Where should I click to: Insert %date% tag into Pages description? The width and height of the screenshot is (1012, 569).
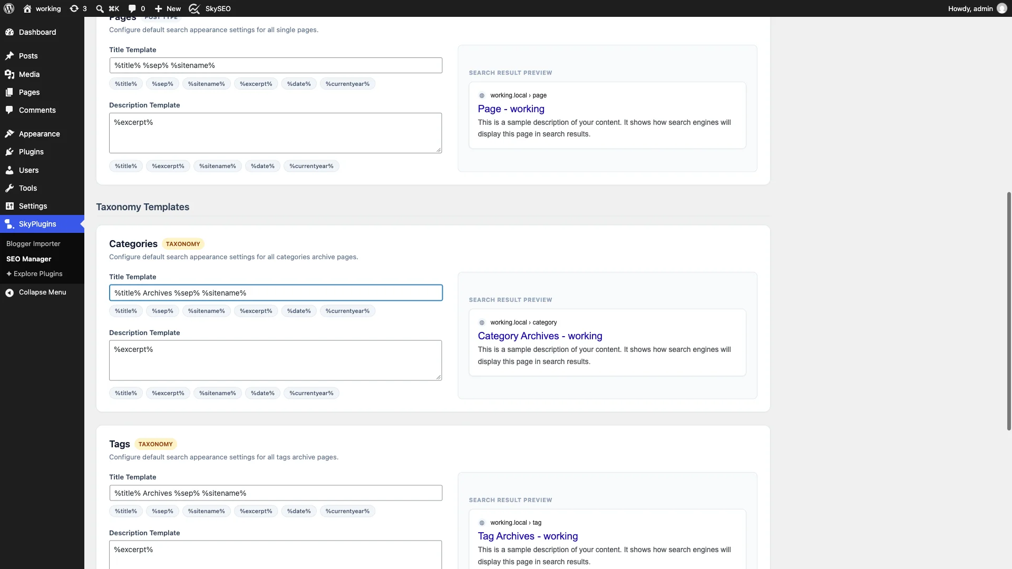[262, 166]
